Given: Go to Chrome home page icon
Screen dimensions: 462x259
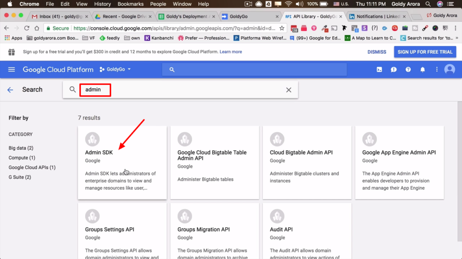Looking at the screenshot, I should [x=36, y=28].
